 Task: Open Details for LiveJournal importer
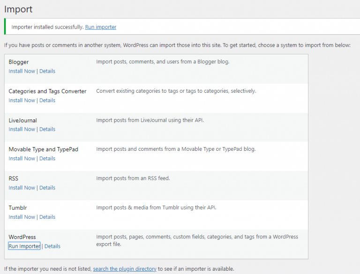pyautogui.click(x=47, y=129)
